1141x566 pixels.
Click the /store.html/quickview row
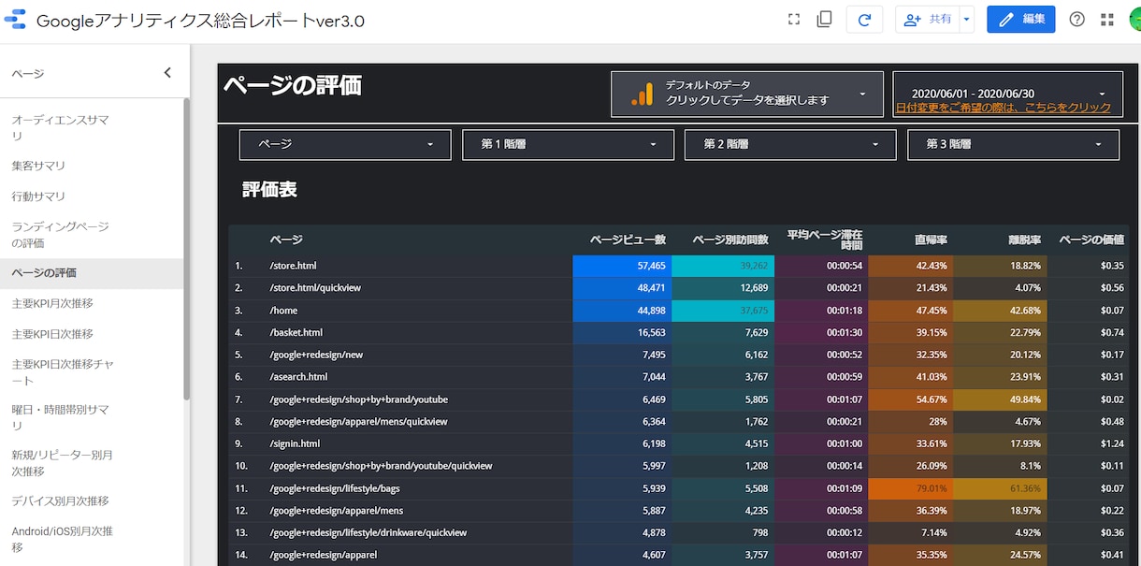click(x=679, y=287)
